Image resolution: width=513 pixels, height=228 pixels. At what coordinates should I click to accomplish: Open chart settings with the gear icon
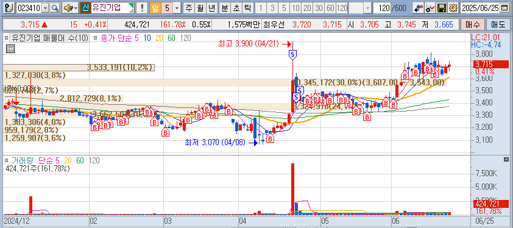(x=453, y=8)
